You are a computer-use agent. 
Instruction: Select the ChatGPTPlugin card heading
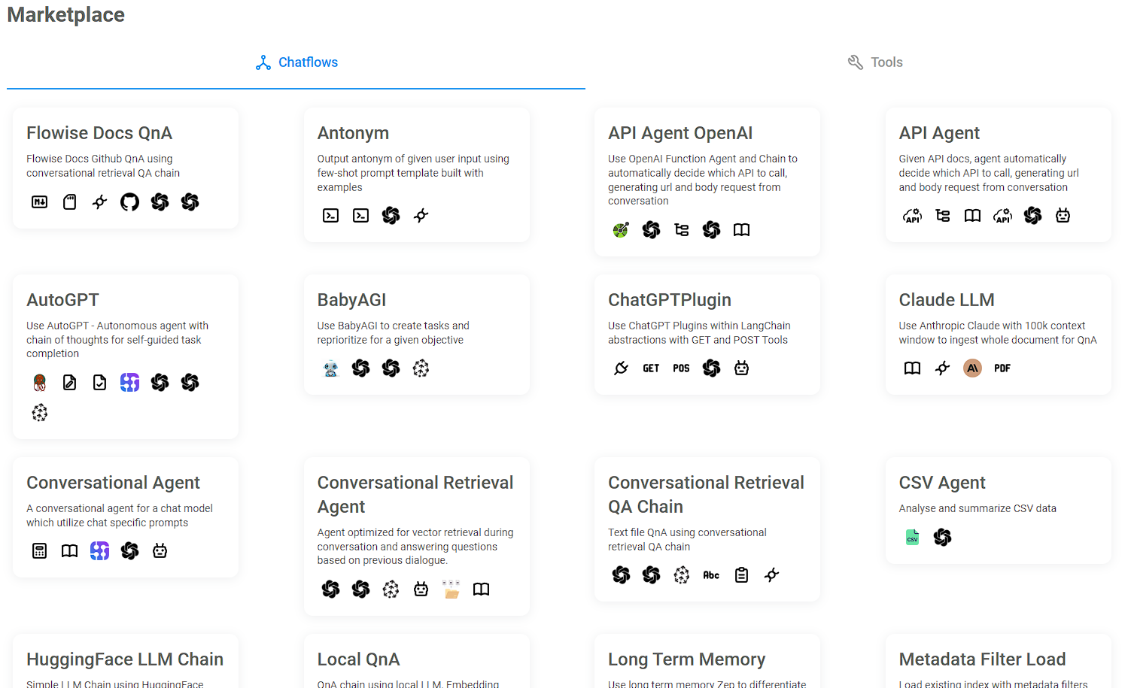tap(670, 300)
